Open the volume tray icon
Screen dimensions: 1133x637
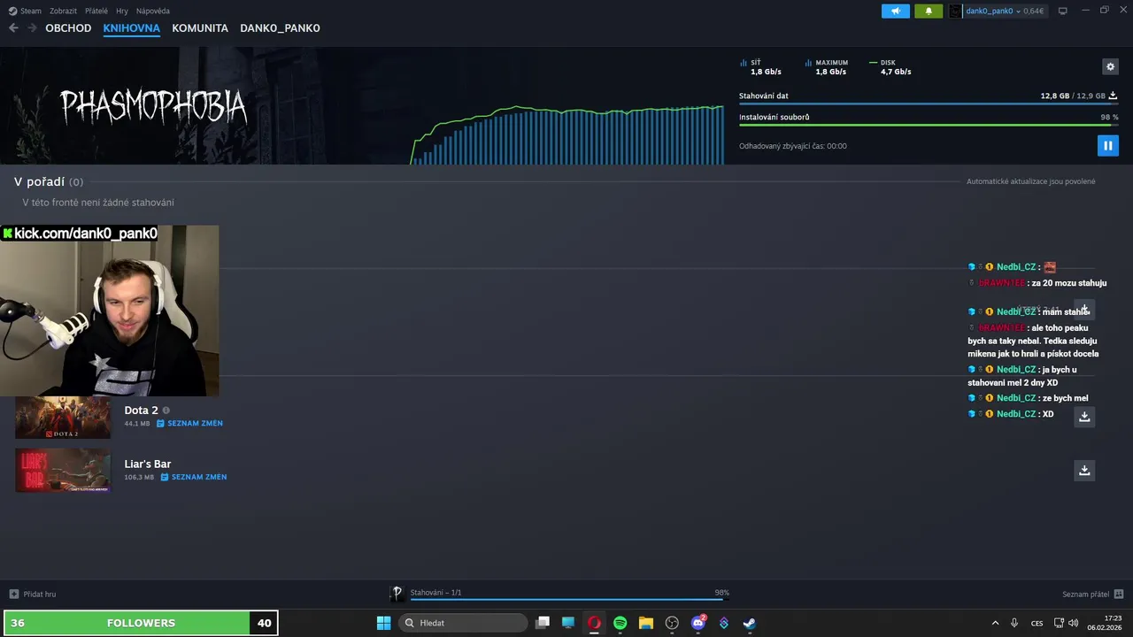click(x=1073, y=623)
